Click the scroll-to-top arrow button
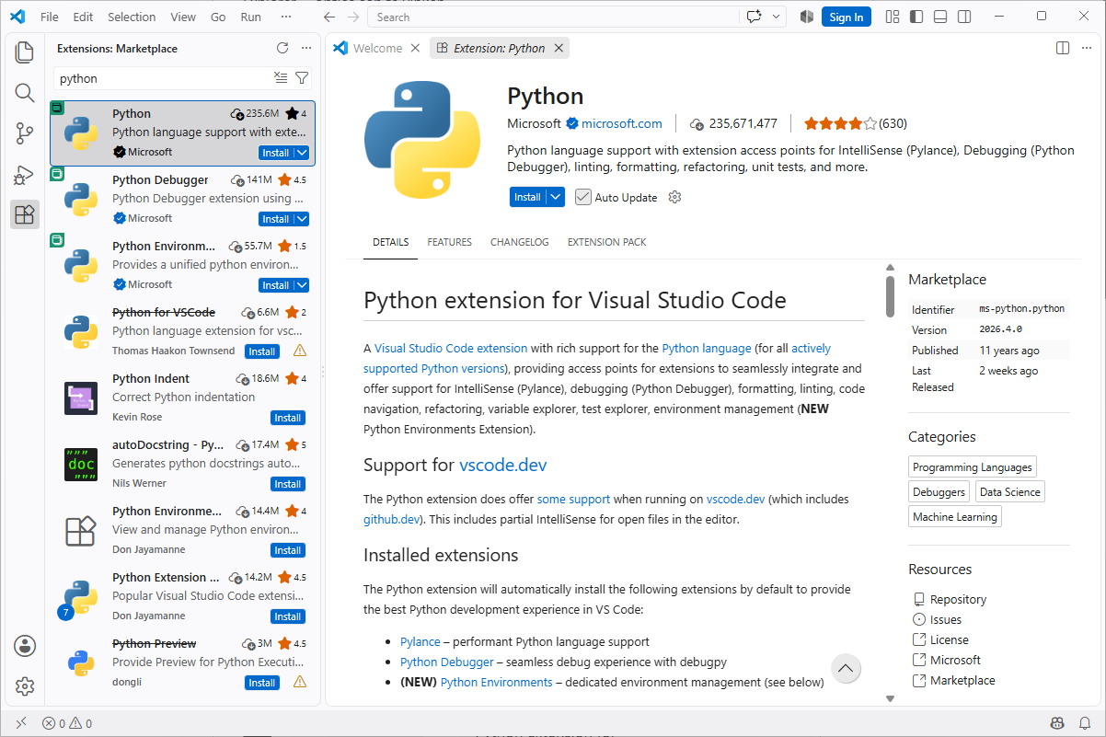Viewport: 1106px width, 737px height. (846, 669)
